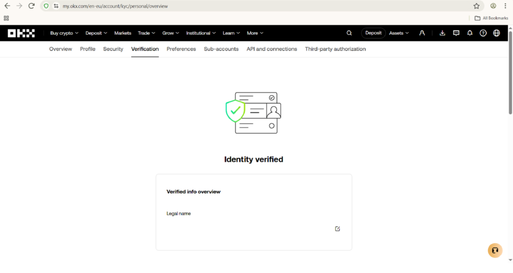Open the Markets page
This screenshot has height=273, width=513.
click(x=123, y=33)
